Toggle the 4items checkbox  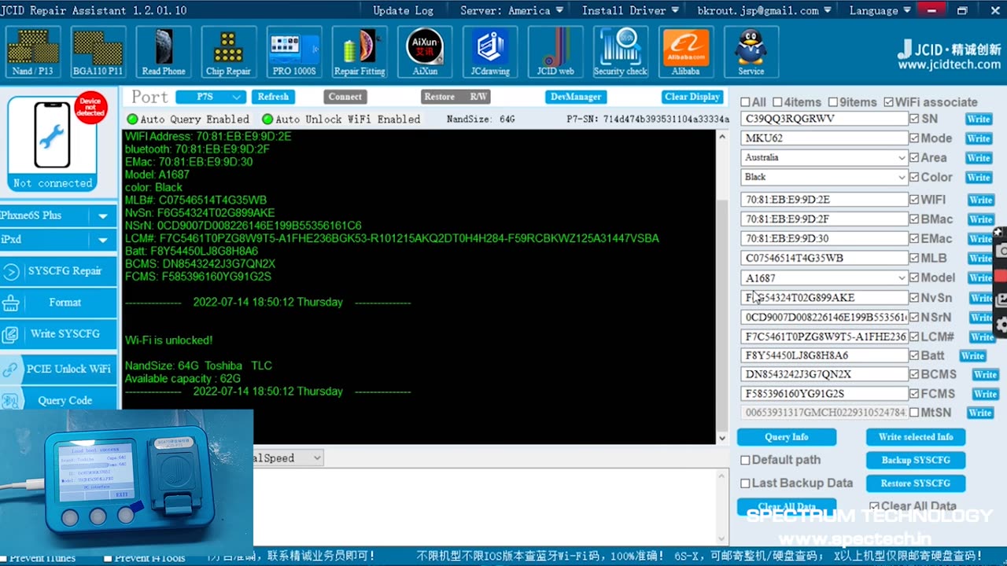[x=777, y=102]
